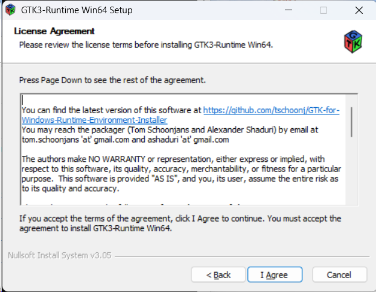The width and height of the screenshot is (376, 292).
Task: Close the setup window
Action: coord(359,10)
